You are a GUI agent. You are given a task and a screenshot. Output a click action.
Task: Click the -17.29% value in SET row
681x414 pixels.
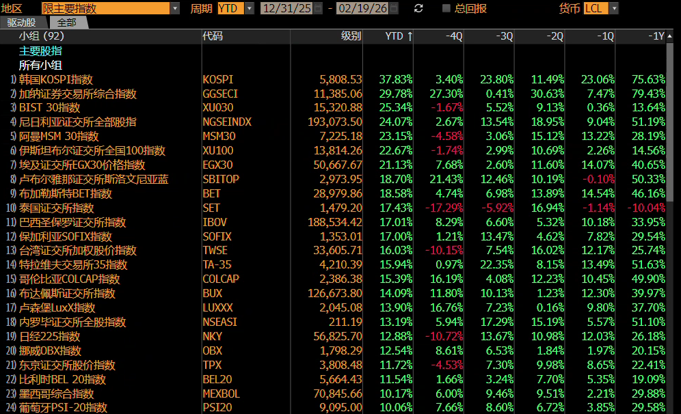[x=444, y=208]
